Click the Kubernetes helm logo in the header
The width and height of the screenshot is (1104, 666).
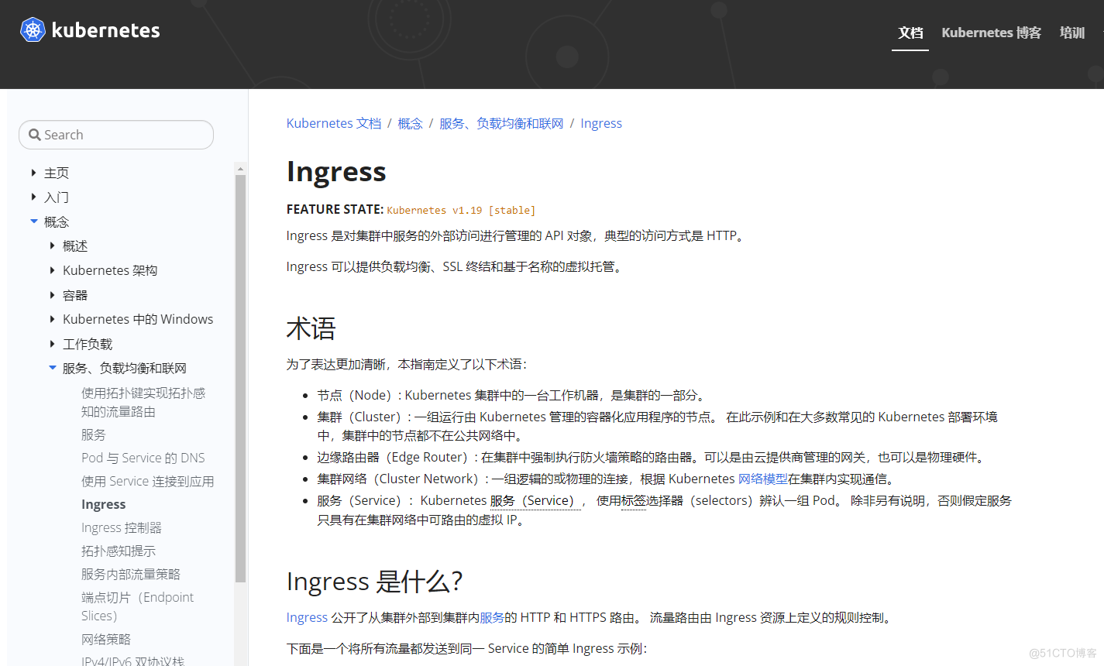pos(32,30)
